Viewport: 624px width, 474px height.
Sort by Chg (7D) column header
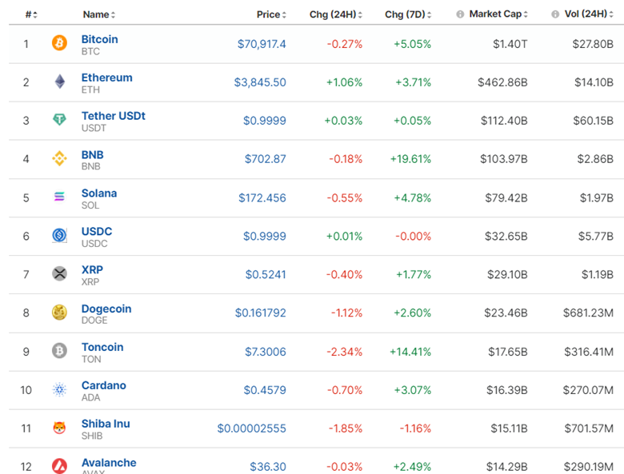(x=408, y=14)
